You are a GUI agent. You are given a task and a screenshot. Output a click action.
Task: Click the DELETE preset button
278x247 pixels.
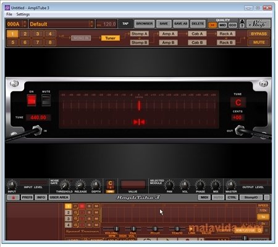click(198, 24)
